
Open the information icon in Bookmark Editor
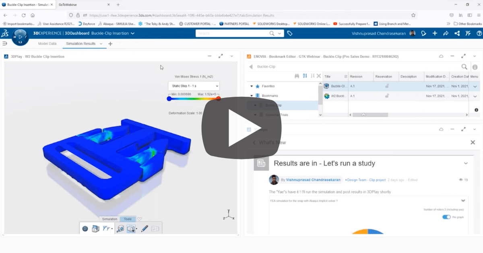(475, 67)
